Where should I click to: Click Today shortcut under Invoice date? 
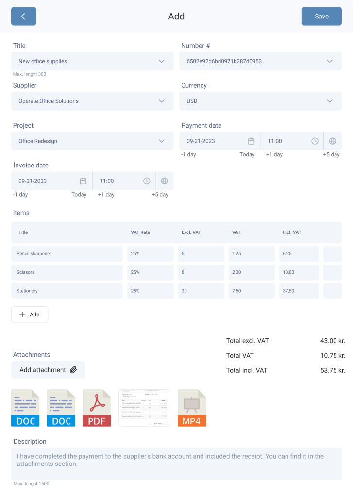click(79, 194)
